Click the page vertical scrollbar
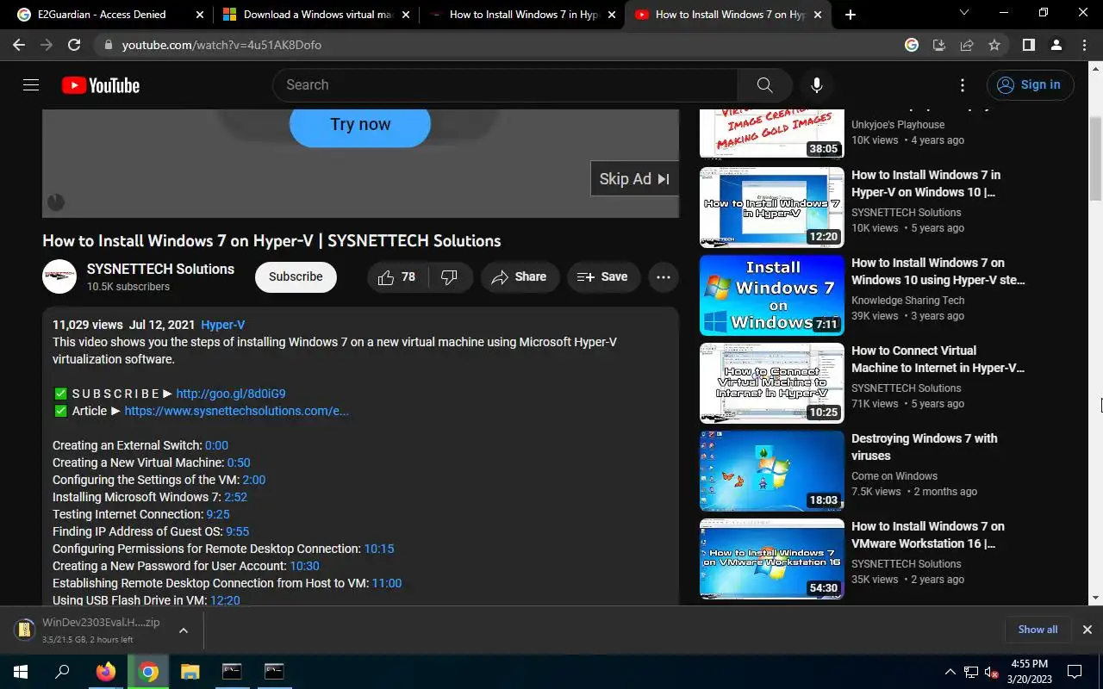The width and height of the screenshot is (1103, 689). pos(1095,159)
